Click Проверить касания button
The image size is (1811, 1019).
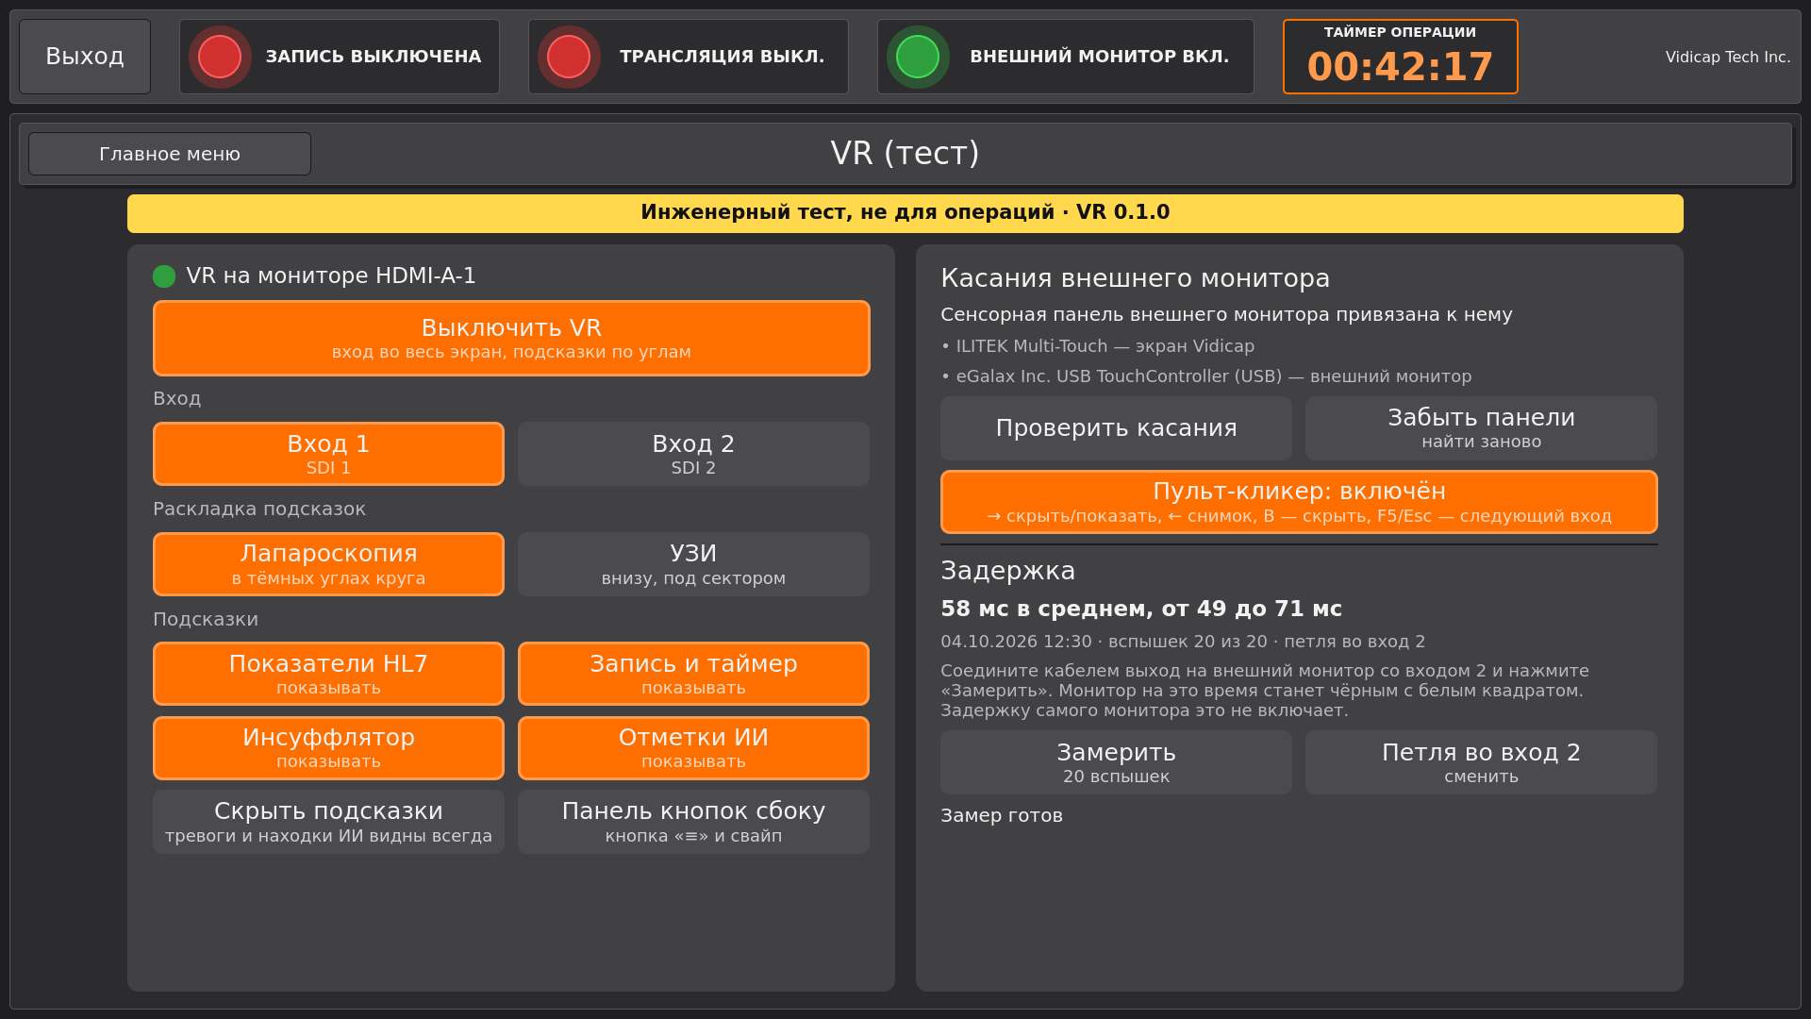click(1116, 428)
